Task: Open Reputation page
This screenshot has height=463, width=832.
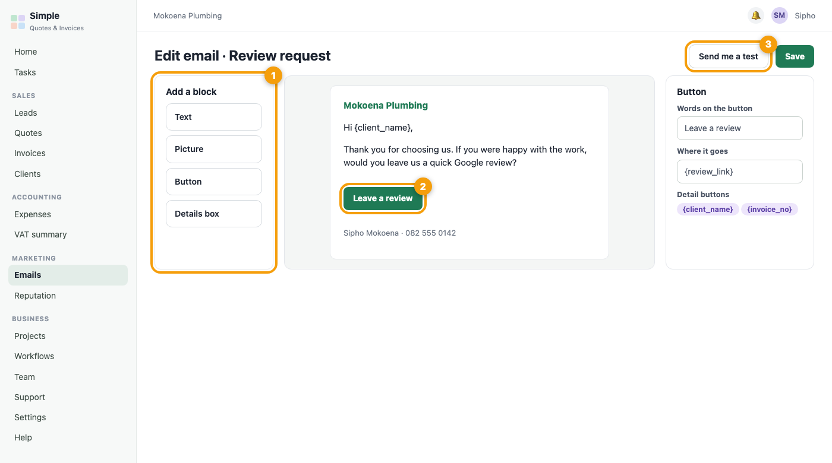Action: pyautogui.click(x=68, y=296)
